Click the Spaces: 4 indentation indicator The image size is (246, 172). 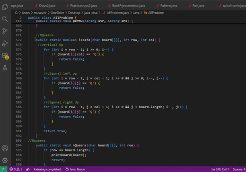coord(239,169)
